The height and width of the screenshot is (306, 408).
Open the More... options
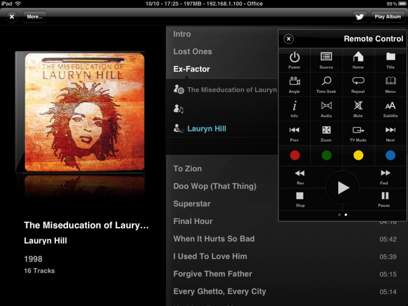coord(34,17)
